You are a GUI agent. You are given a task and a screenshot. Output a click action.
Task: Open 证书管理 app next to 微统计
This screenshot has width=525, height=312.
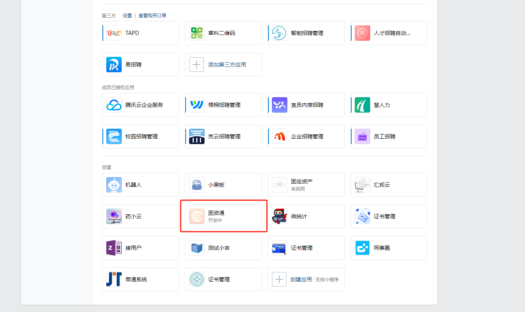[x=389, y=216]
